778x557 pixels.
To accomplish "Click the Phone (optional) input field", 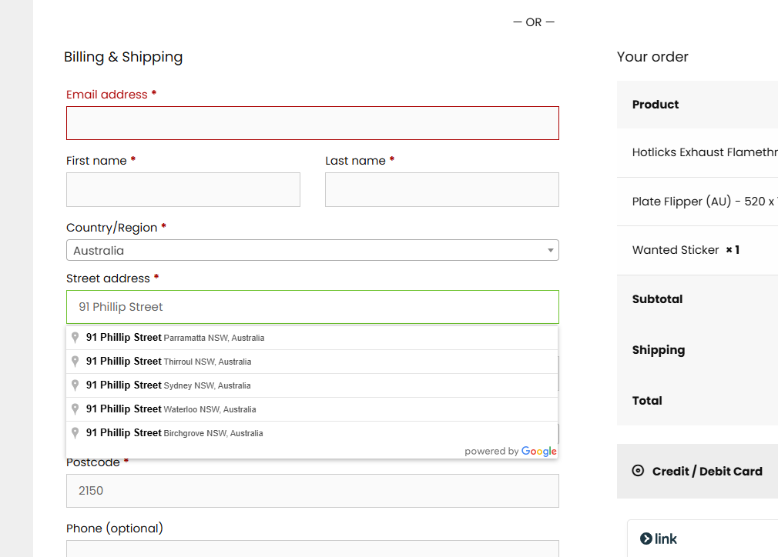I will tap(313, 549).
